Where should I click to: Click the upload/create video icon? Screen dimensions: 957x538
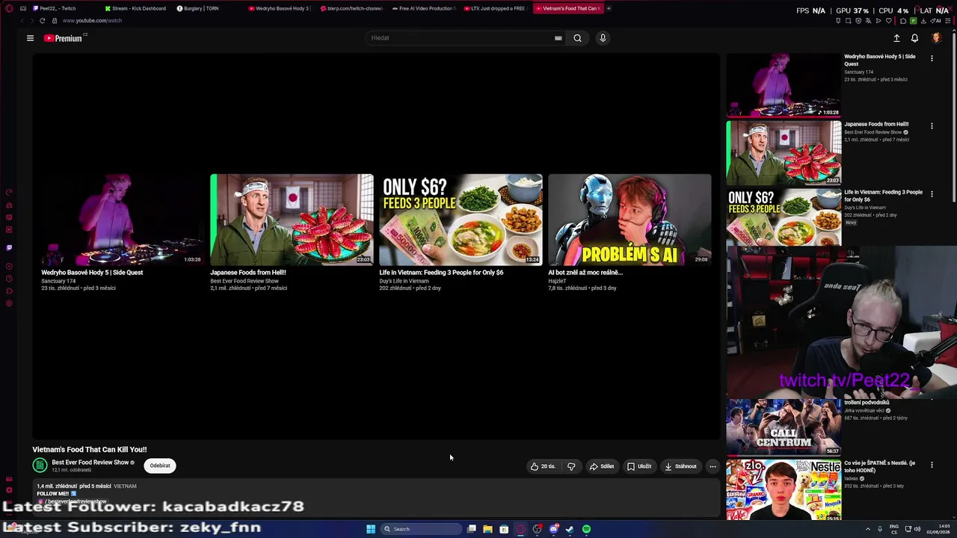896,38
